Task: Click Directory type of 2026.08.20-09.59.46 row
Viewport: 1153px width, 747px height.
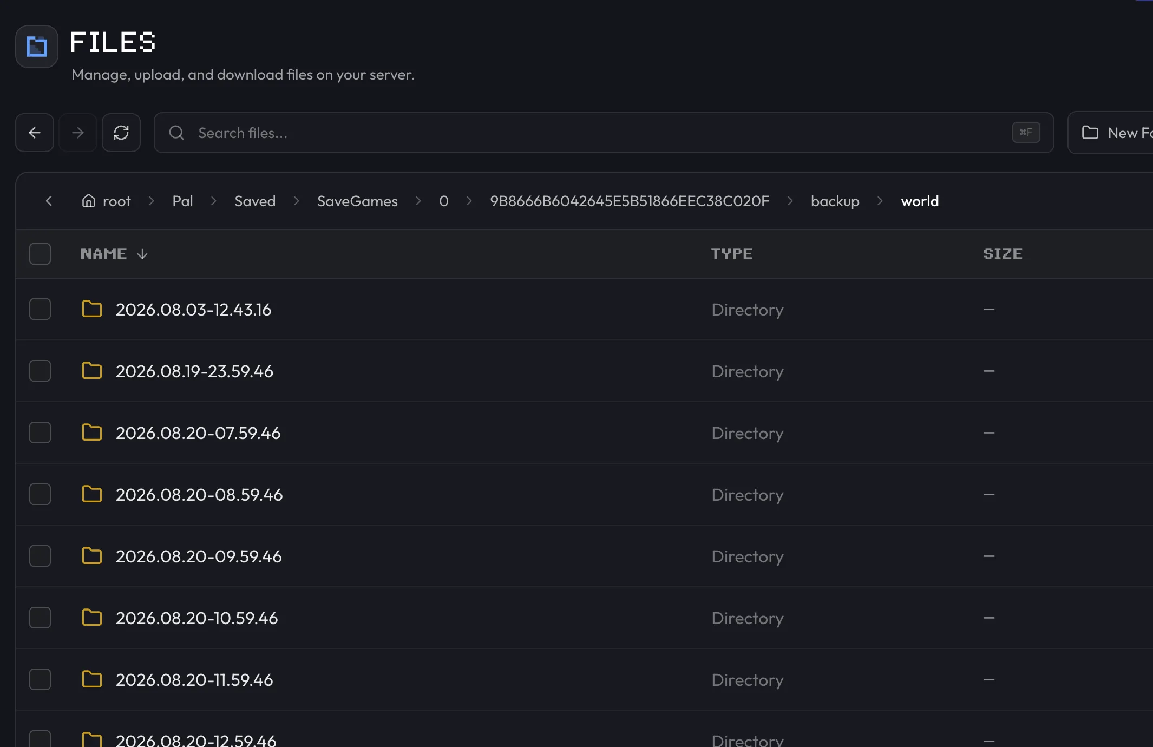Action: tap(747, 556)
